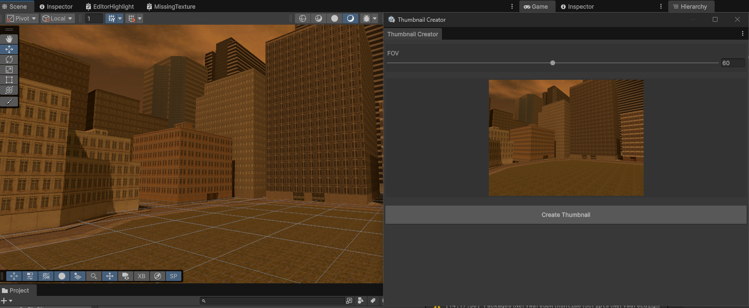Toggle the SP overlay button
This screenshot has height=308, width=749.
[x=173, y=276]
